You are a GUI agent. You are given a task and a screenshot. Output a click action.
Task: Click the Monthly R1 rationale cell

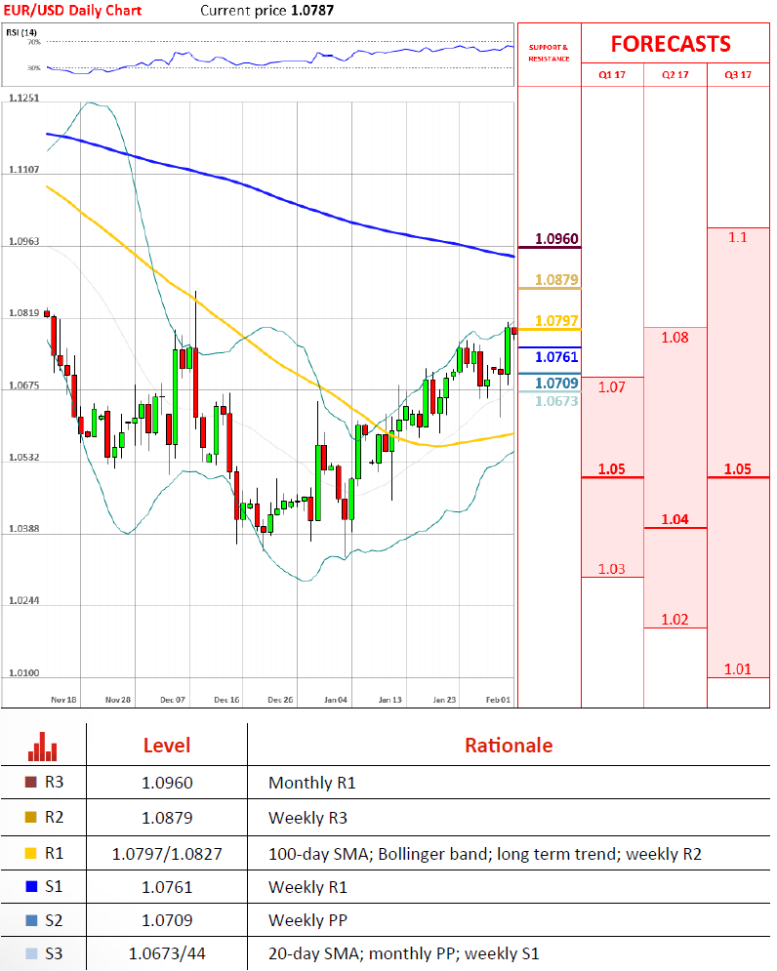[x=312, y=783]
